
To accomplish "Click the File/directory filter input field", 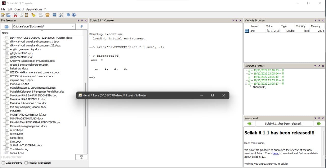I will click(38, 157).
